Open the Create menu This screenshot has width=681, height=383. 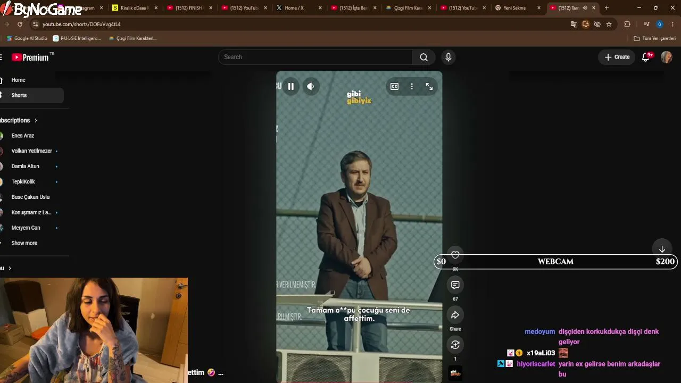point(617,57)
